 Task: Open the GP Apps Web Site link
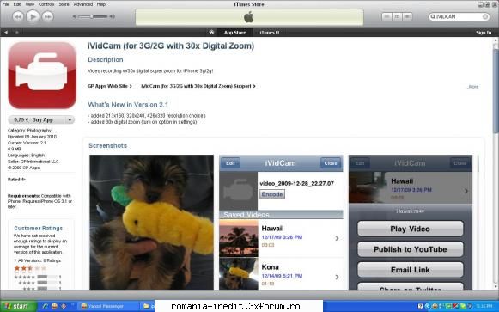(x=110, y=86)
